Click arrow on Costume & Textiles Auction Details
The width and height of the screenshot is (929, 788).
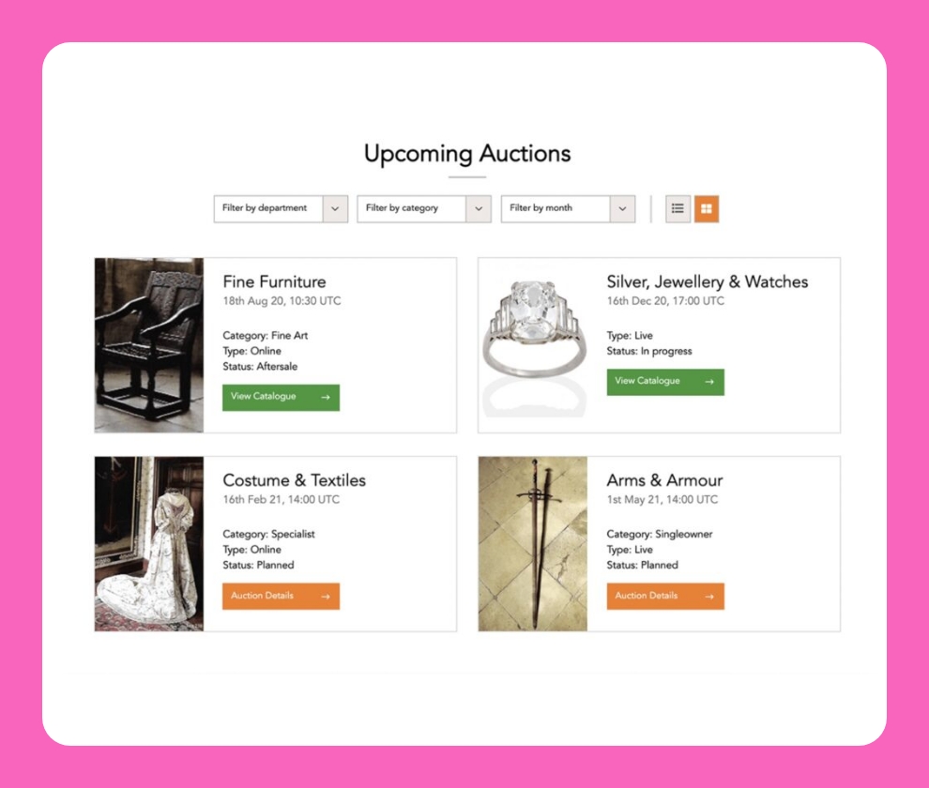tap(326, 596)
